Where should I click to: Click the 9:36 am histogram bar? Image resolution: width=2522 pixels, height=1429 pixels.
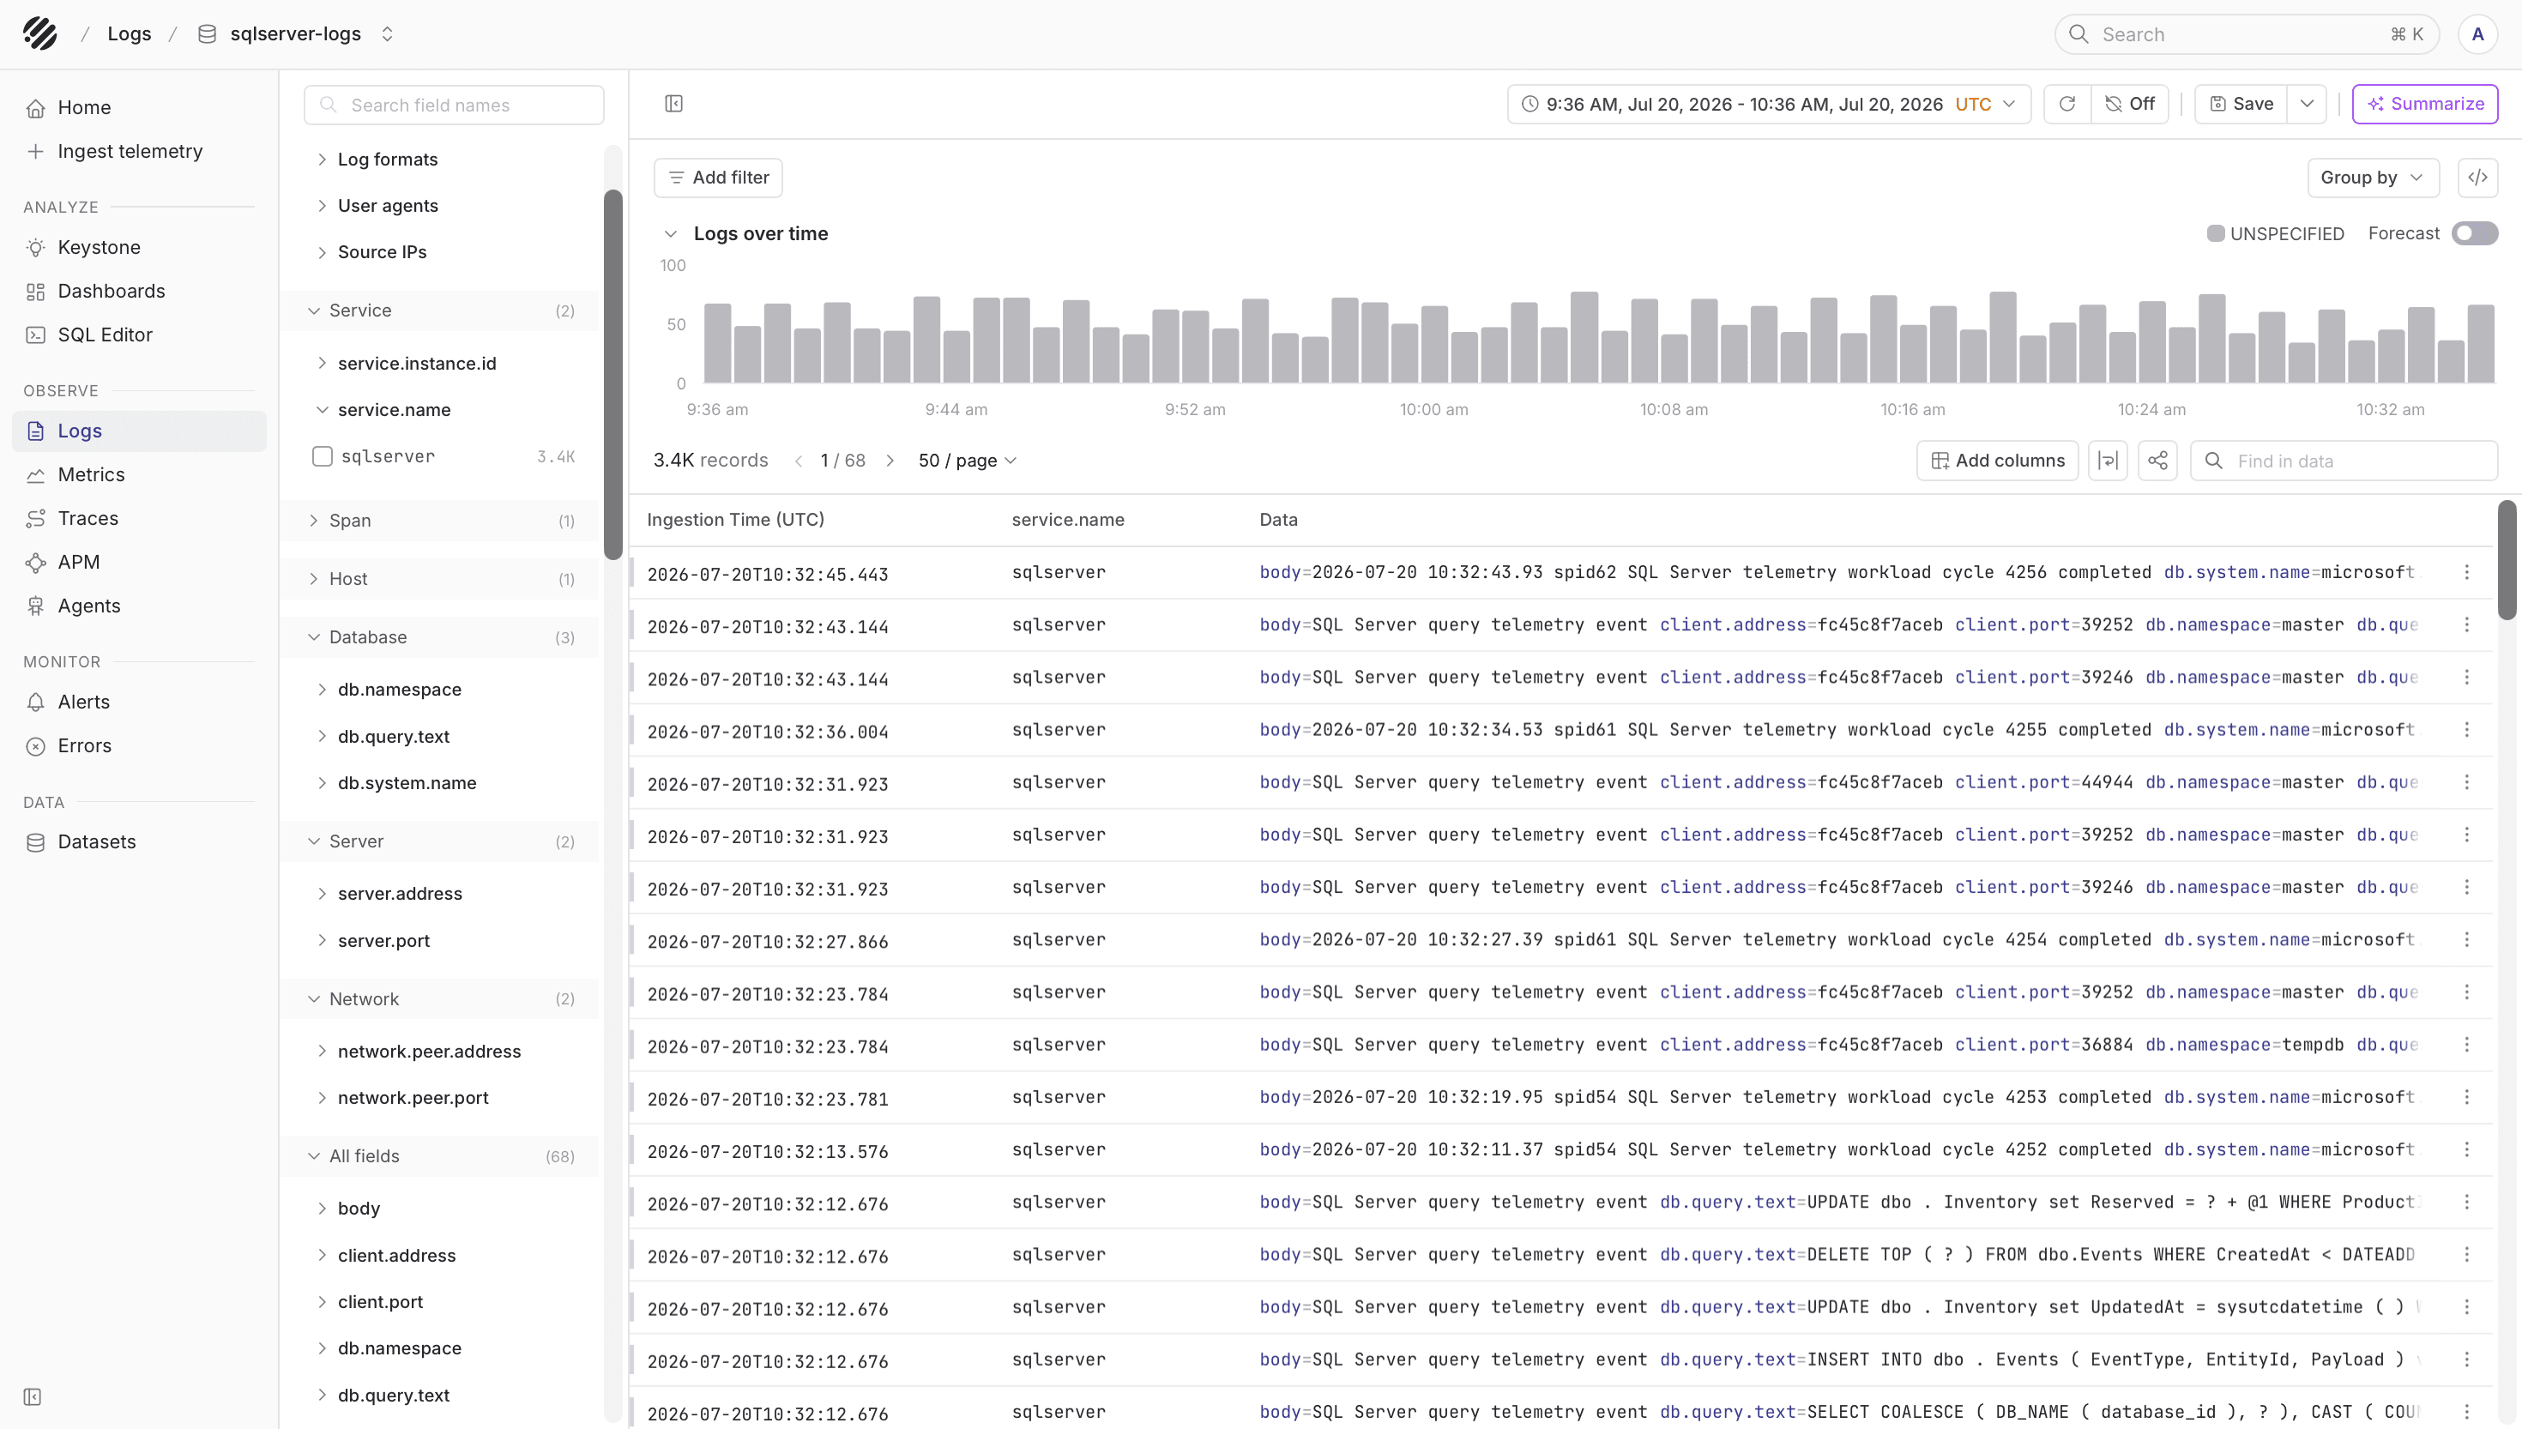click(717, 343)
